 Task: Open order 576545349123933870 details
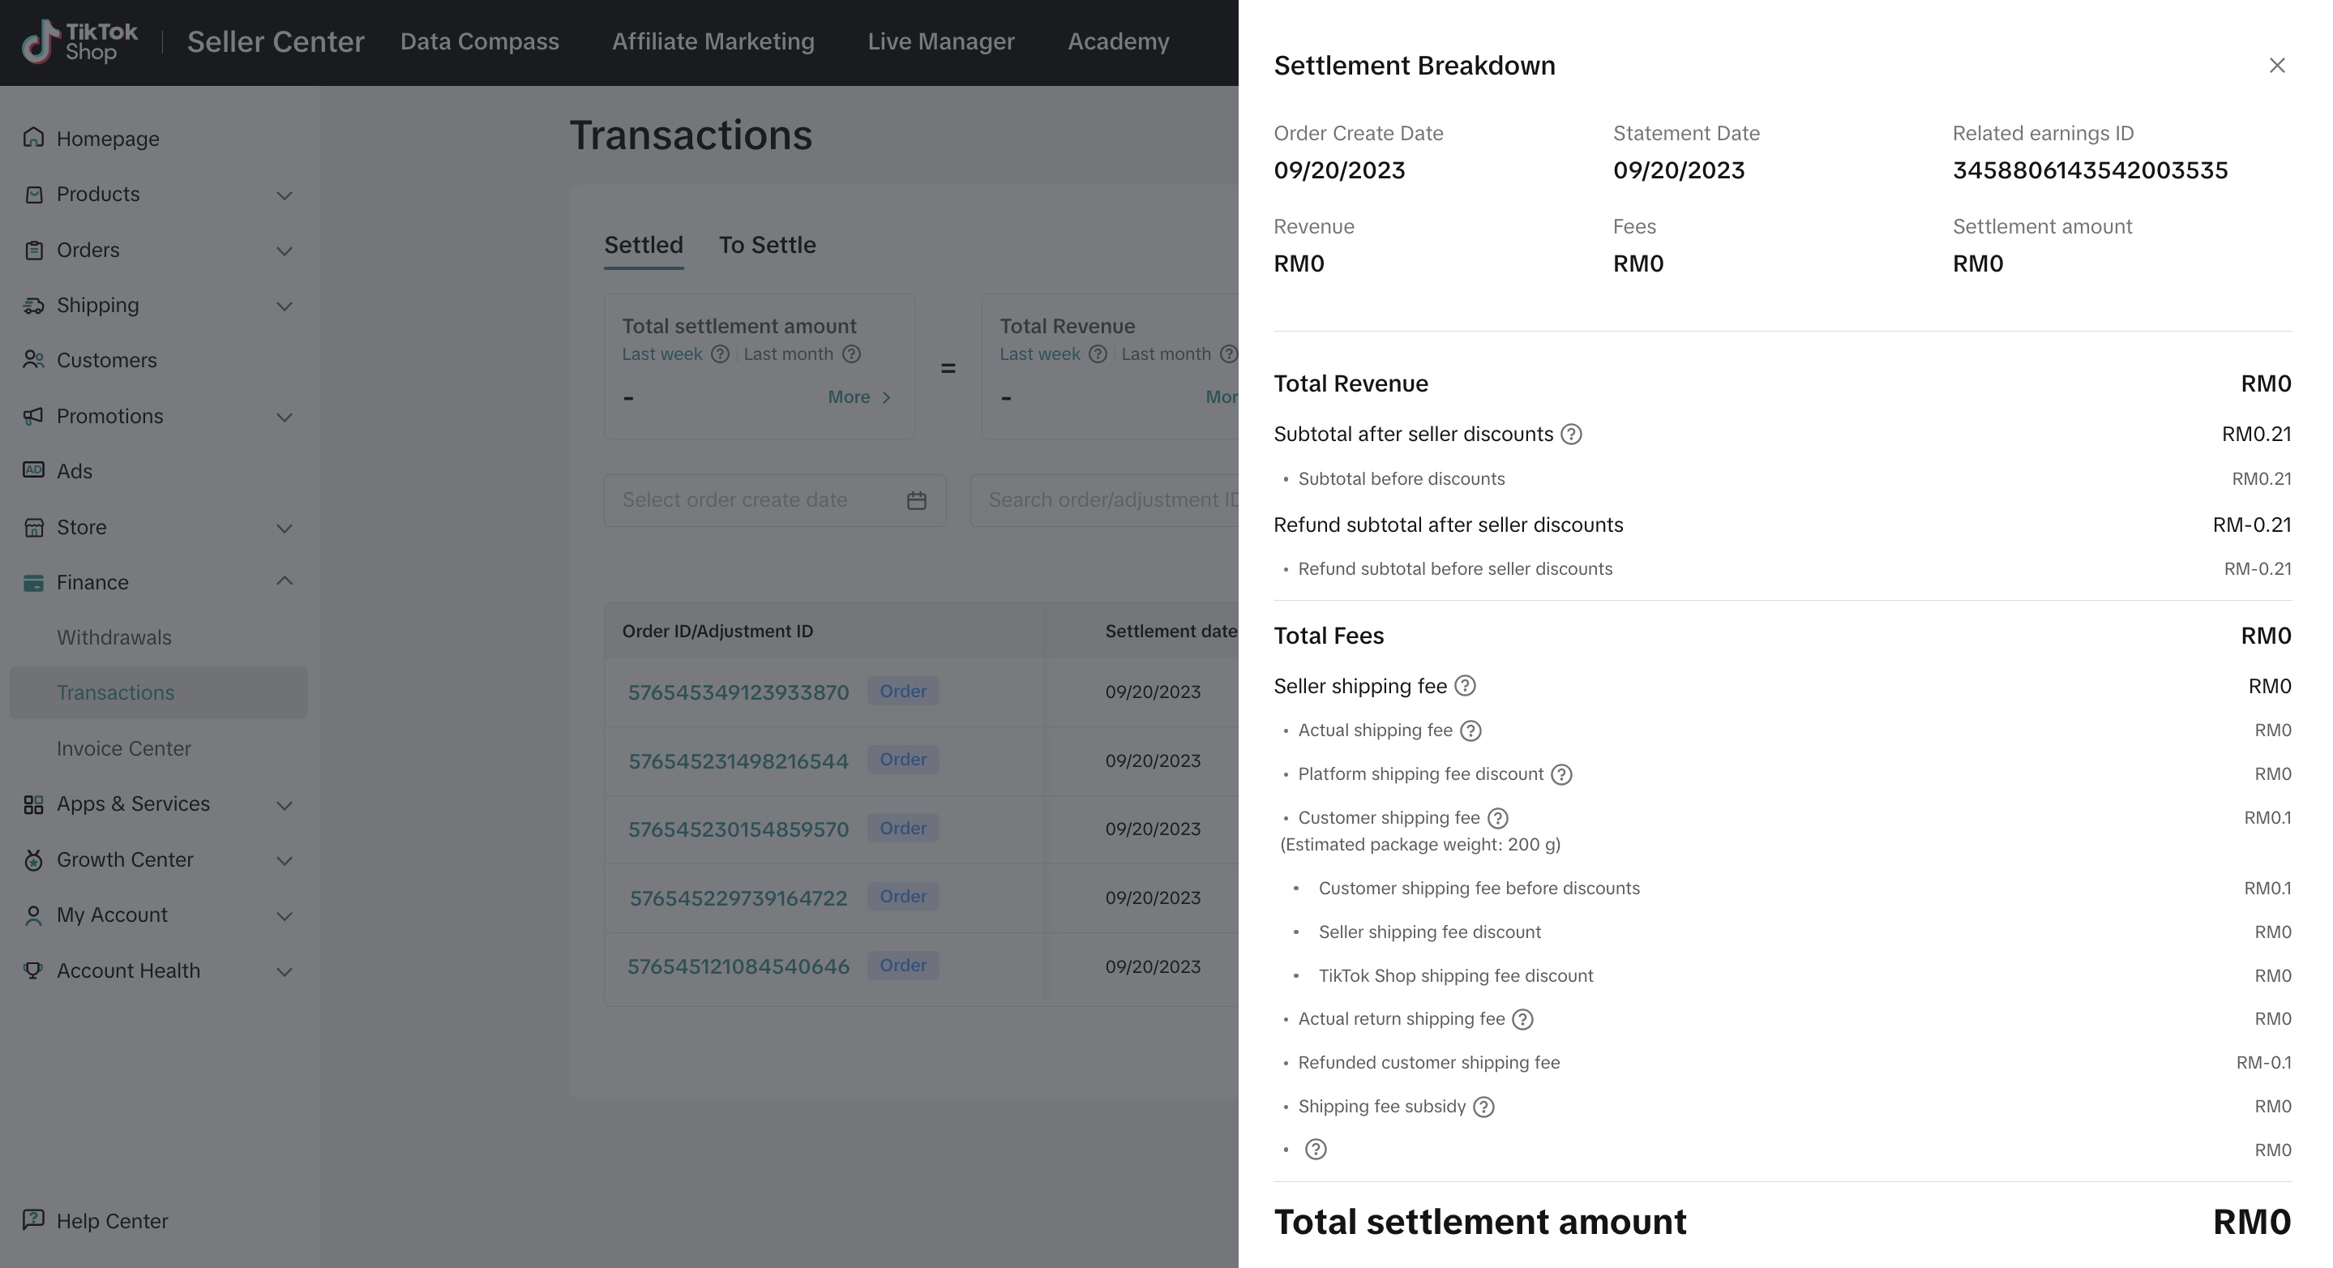point(737,691)
